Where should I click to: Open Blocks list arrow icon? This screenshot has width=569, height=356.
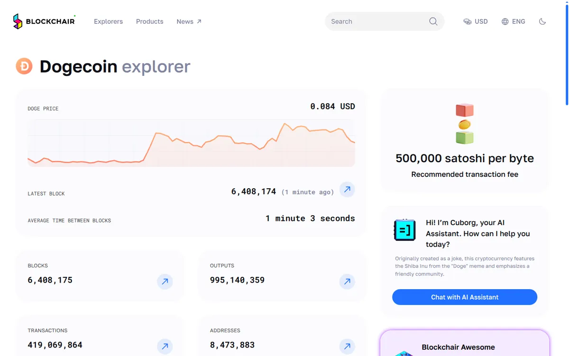coord(165,282)
